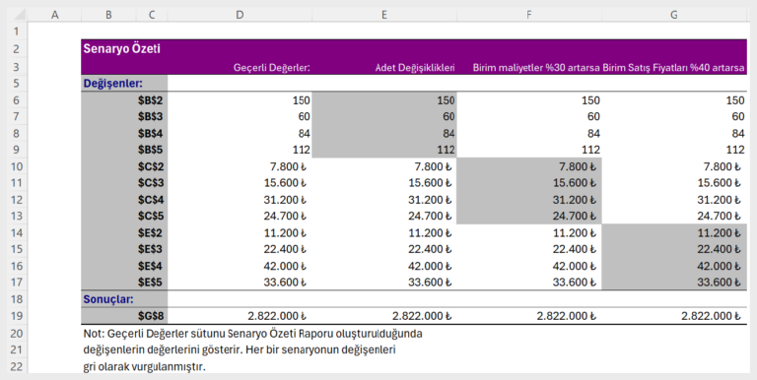Select row 3 header
Viewport: 757px width, 380px height.
pos(17,67)
